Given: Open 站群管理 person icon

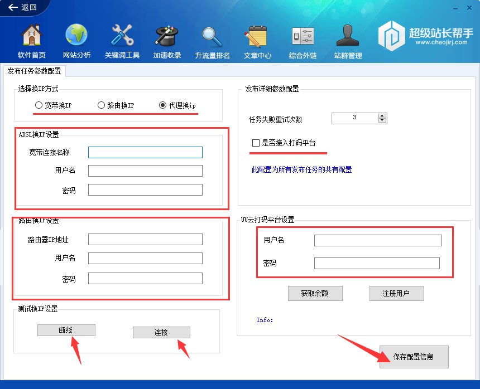Looking at the screenshot, I should [348, 35].
